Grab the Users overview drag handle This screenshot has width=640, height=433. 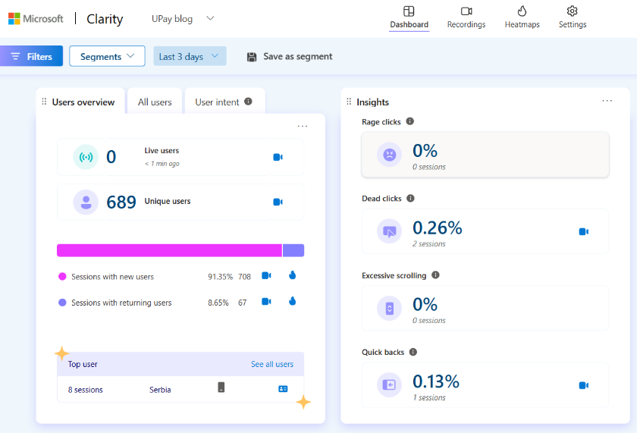[x=44, y=102]
